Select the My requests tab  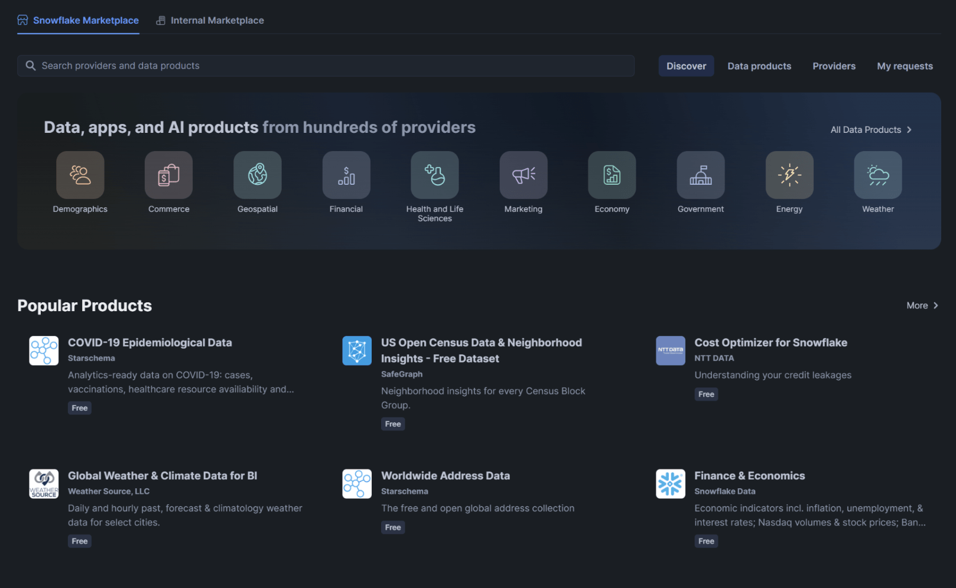[x=905, y=66]
